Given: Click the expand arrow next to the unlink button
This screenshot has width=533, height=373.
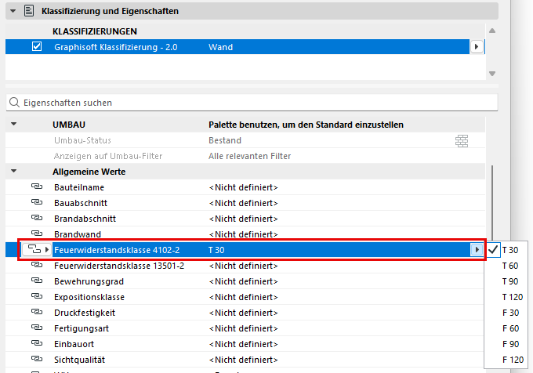Looking at the screenshot, I should [47, 250].
